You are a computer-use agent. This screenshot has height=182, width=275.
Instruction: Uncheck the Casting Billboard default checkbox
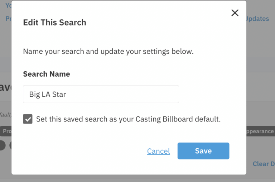click(x=28, y=119)
